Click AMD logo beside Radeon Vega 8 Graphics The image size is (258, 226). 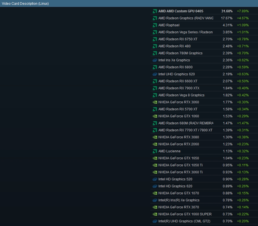tap(155, 95)
